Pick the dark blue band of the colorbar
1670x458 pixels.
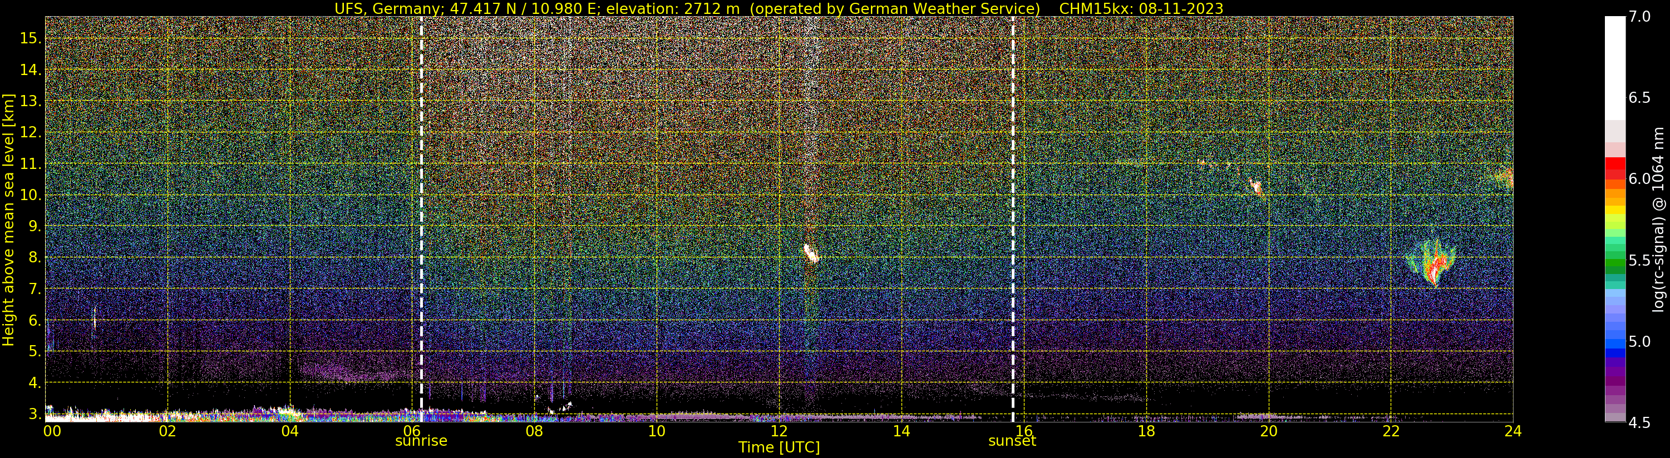click(x=1615, y=354)
